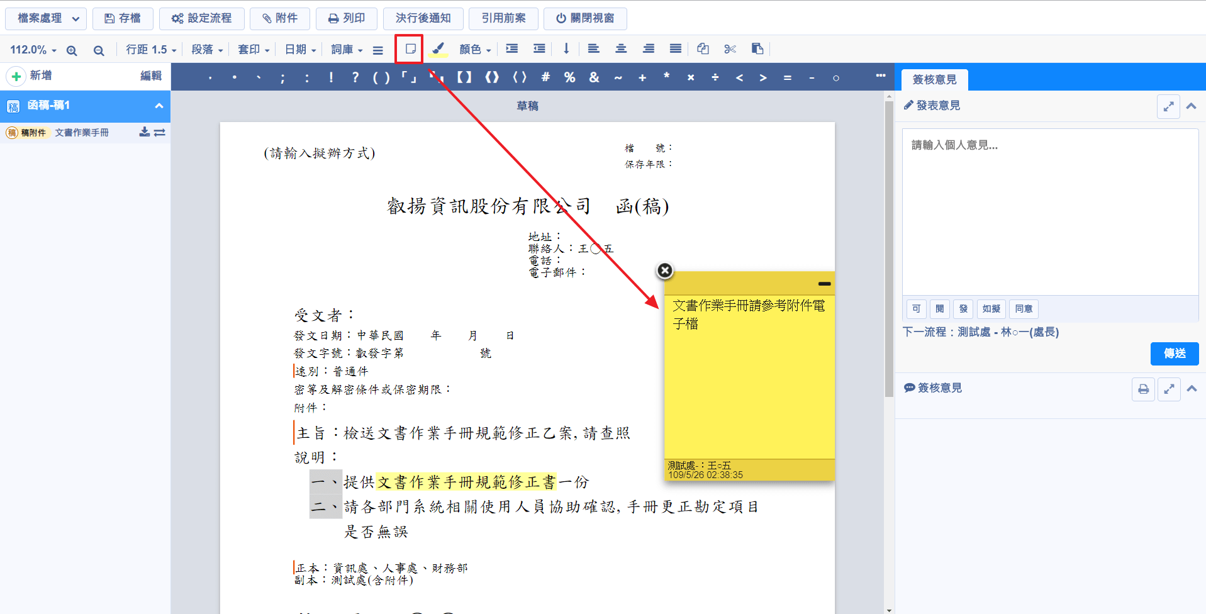Click the sticky note icon in toolbar
1206x614 pixels.
410,49
